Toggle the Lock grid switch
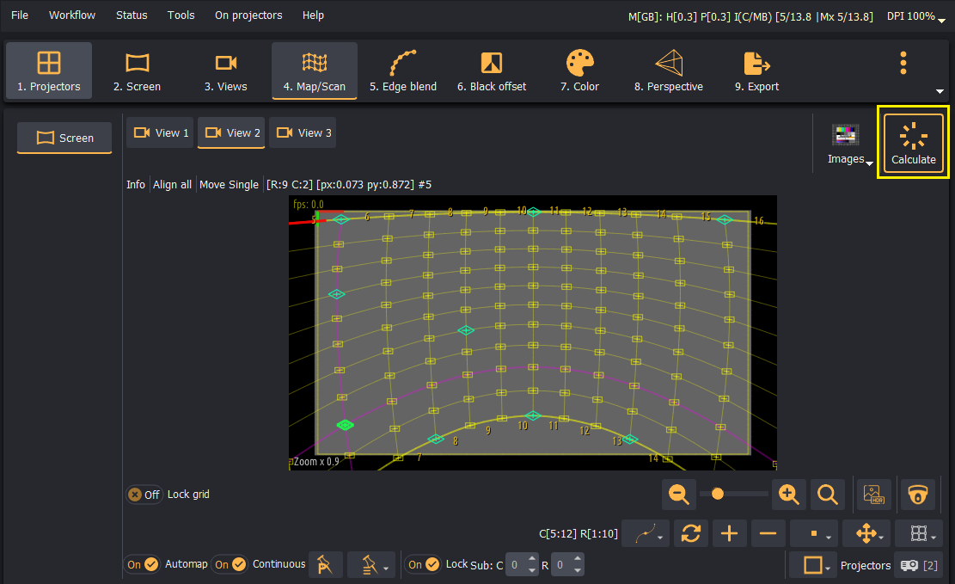Image resolution: width=955 pixels, height=584 pixels. click(144, 495)
